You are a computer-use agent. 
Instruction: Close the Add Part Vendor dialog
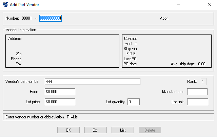point(209,5)
